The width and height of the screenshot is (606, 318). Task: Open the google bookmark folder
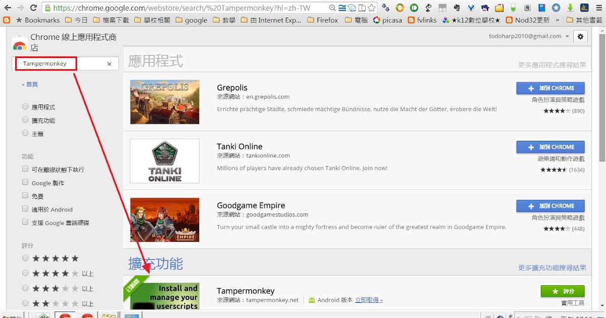(191, 20)
